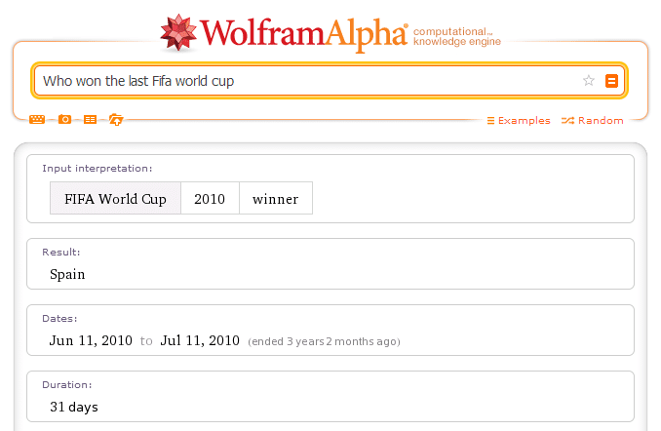Try a Random query link
The image size is (661, 431).
pos(593,121)
